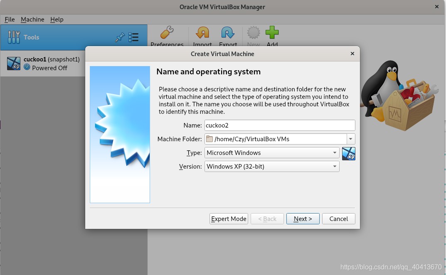This screenshot has height=275, width=446.
Task: Expand the Machine Folder dropdown arrow
Action: click(351, 139)
